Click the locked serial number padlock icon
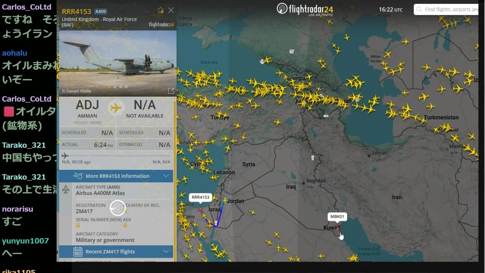 tap(78, 225)
